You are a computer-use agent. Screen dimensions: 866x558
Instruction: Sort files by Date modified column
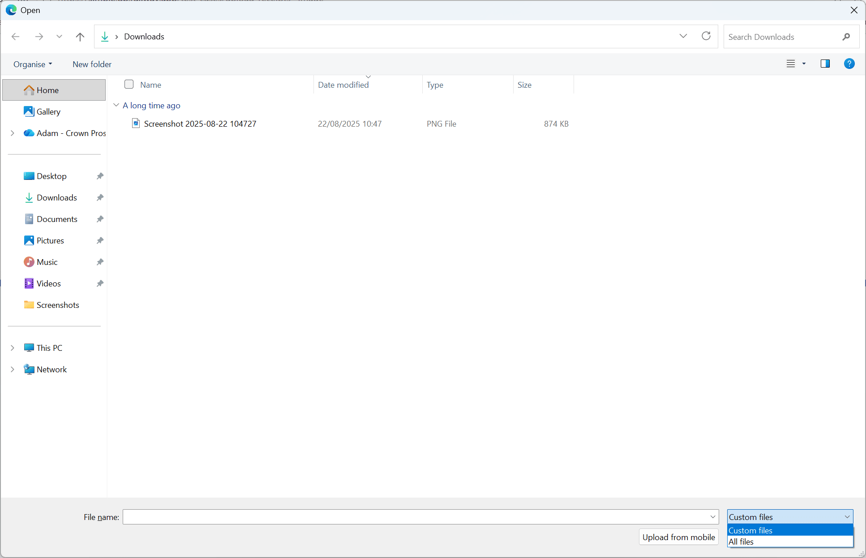[343, 85]
